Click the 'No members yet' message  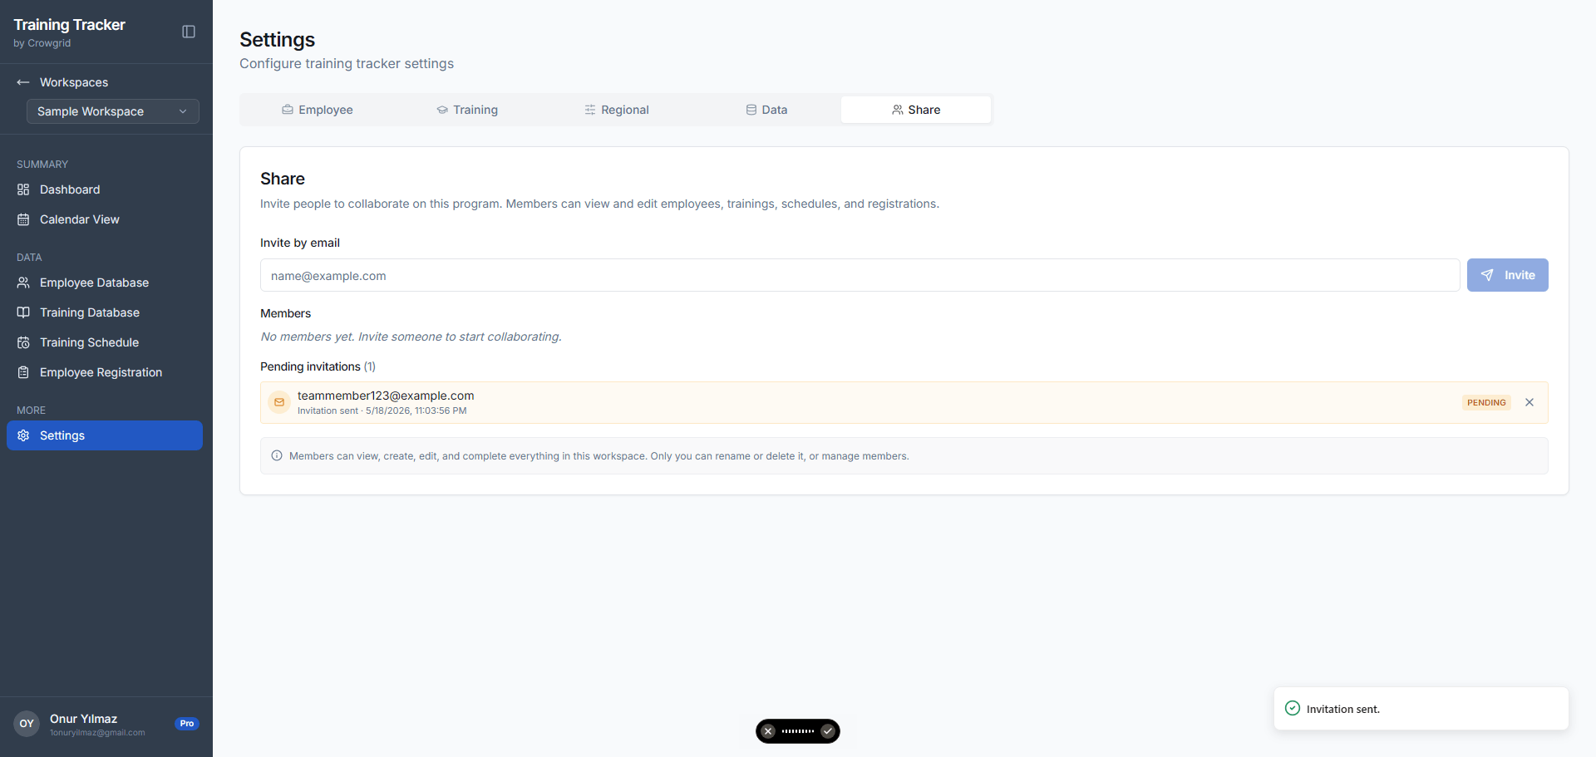411,337
